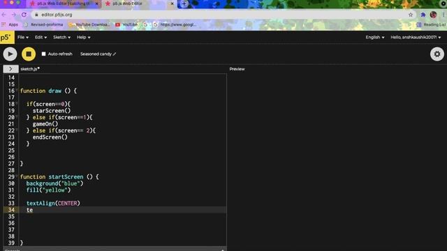Open the Chrome profile avatar
This screenshot has width=447, height=251.
(x=433, y=15)
